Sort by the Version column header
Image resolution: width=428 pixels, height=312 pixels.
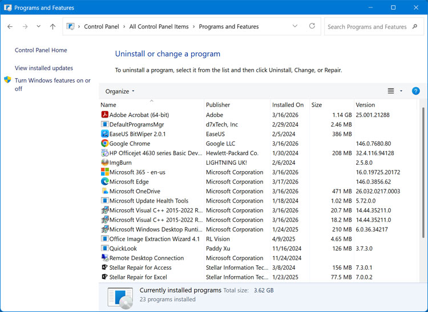coord(385,105)
